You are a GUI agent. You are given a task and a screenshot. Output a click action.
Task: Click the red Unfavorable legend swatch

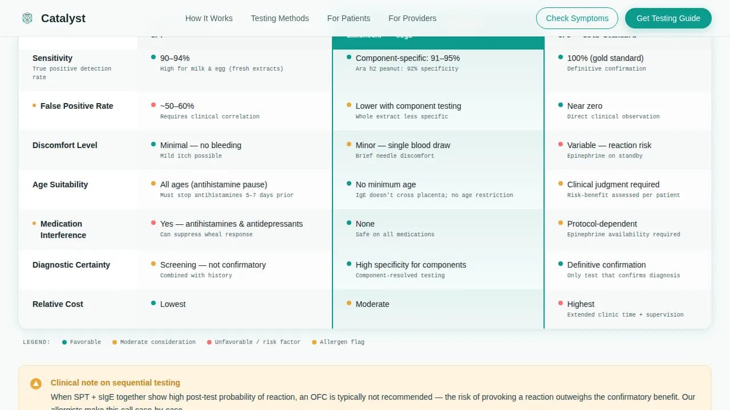(x=209, y=342)
